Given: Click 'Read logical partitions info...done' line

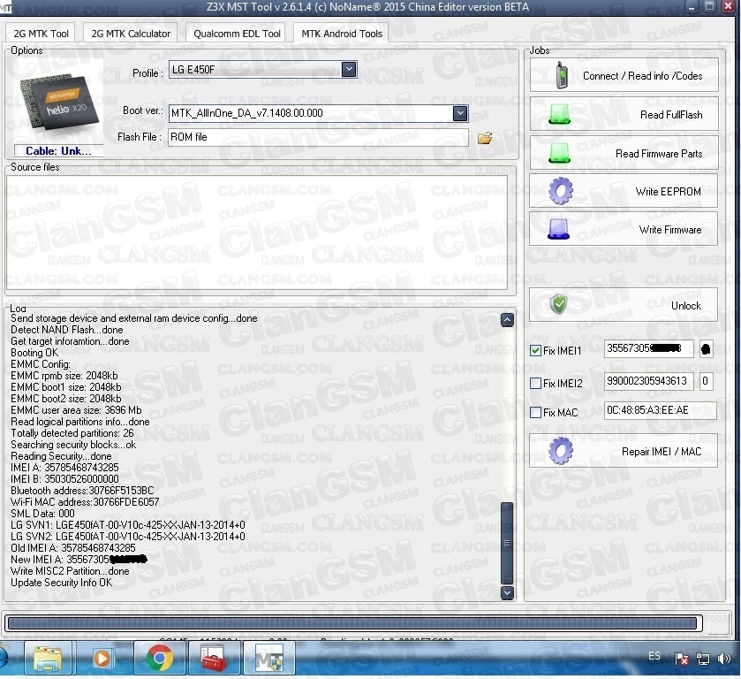Looking at the screenshot, I should click(x=79, y=422).
